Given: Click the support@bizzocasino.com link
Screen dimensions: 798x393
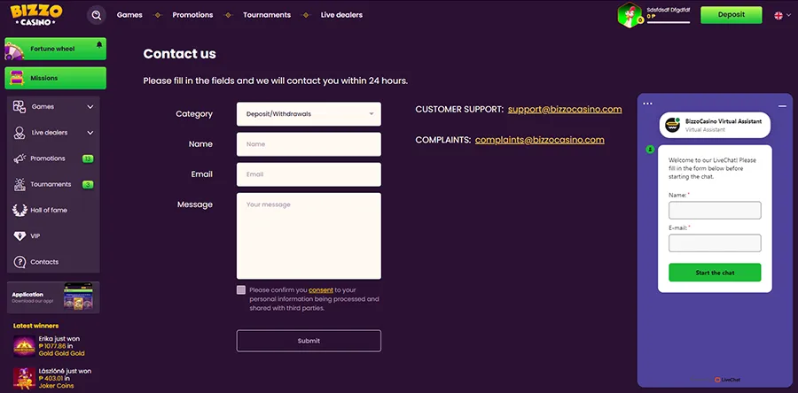Looking at the screenshot, I should [565, 109].
